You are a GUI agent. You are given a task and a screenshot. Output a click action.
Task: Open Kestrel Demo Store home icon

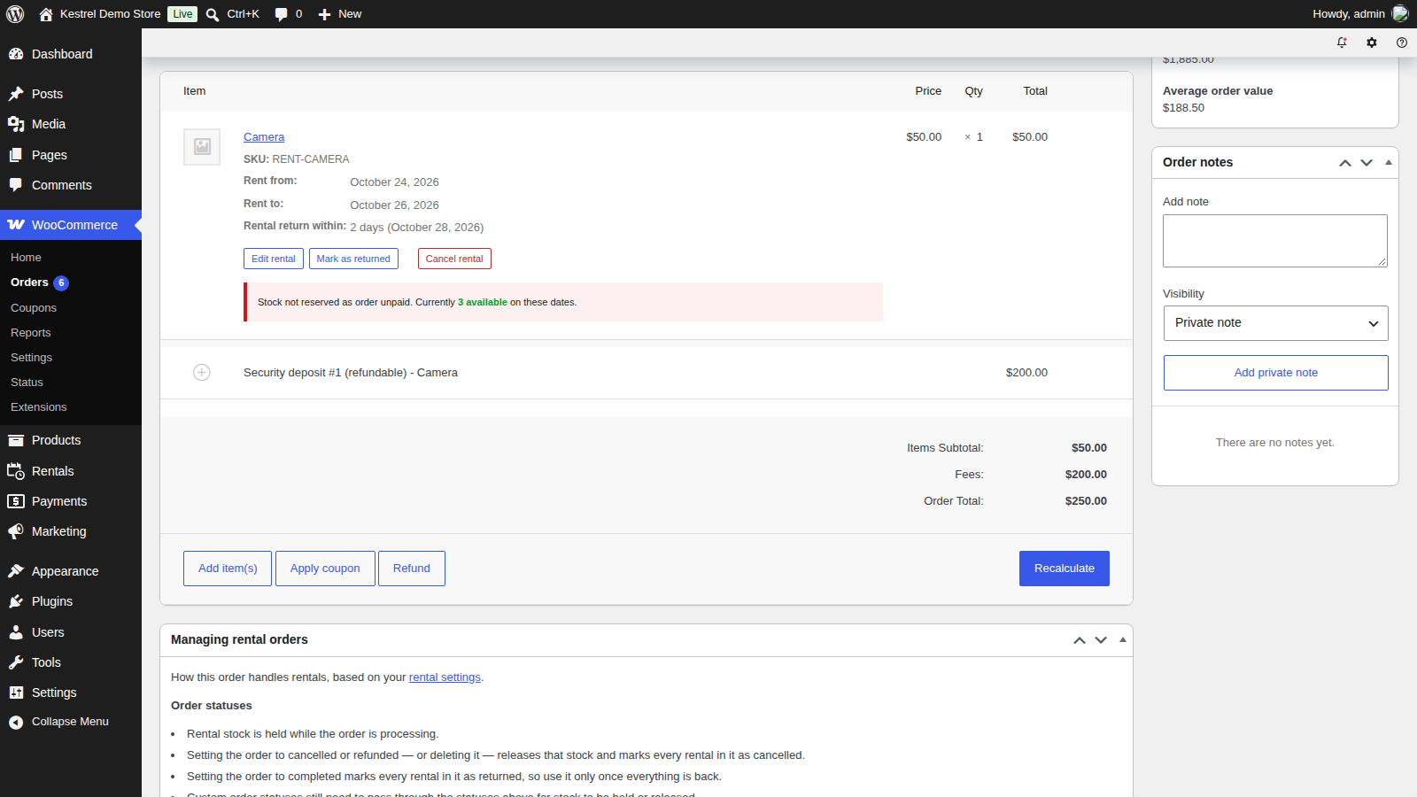[46, 14]
